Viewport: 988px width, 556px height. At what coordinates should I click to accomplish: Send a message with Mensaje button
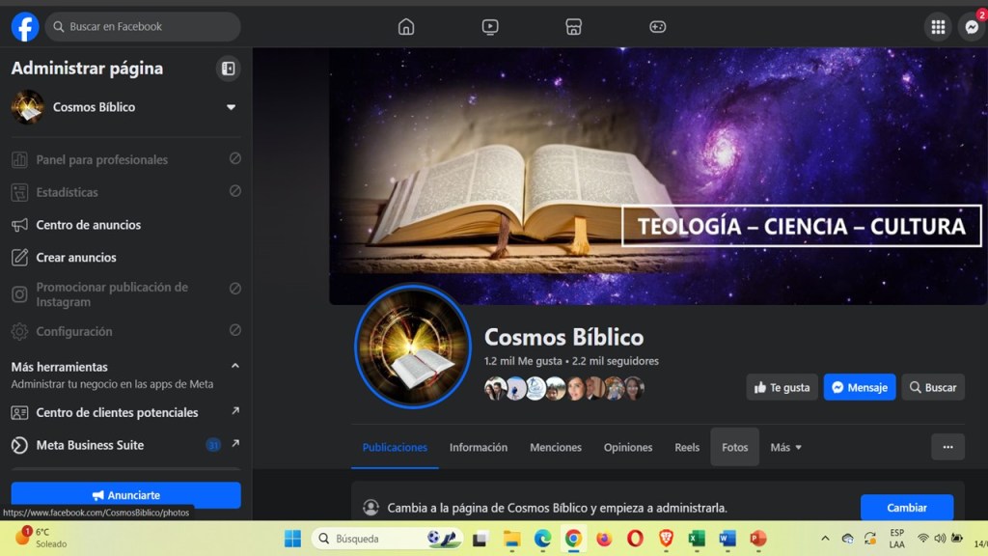pyautogui.click(x=859, y=387)
